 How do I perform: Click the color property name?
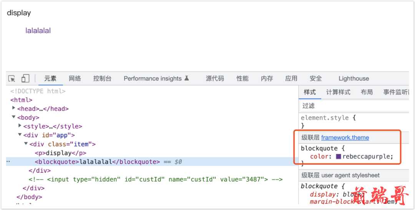[x=319, y=156]
